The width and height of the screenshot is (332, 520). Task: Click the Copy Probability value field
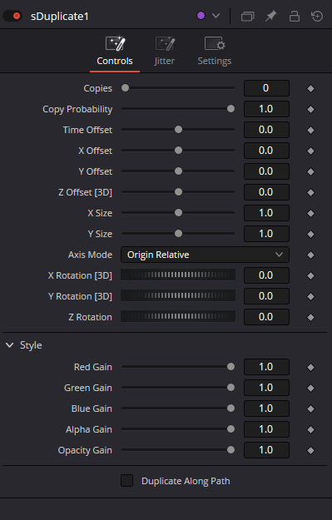266,109
